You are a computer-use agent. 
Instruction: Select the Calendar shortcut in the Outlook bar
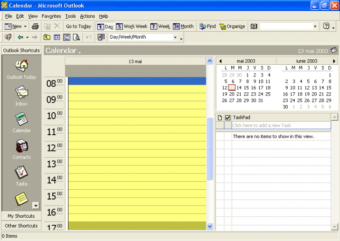tap(21, 123)
